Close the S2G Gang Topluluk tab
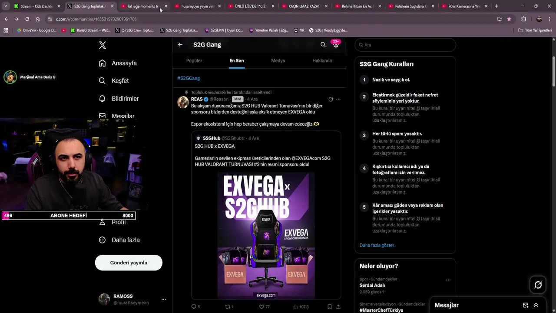Screen dimensions: 556x313 (x=112, y=6)
